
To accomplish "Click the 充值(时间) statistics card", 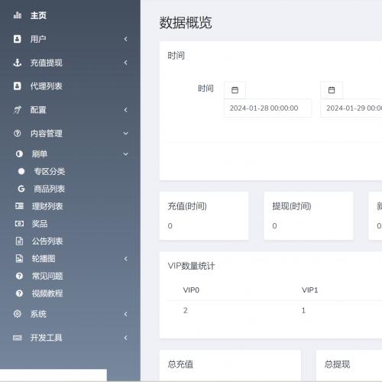I will (x=204, y=216).
